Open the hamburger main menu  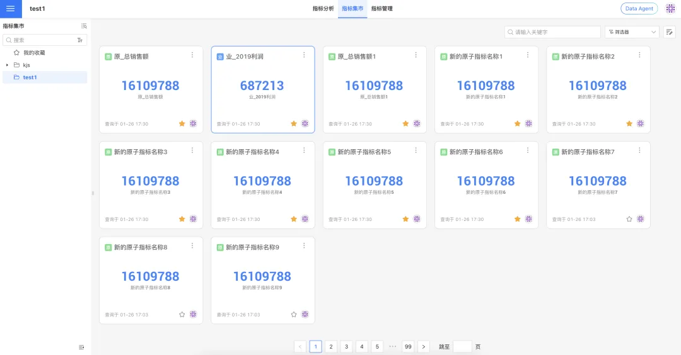[11, 9]
